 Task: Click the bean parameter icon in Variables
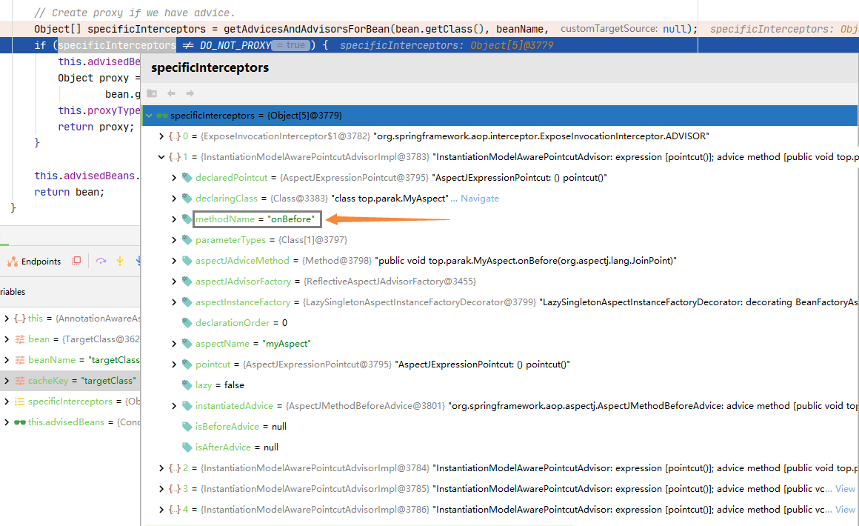click(20, 339)
